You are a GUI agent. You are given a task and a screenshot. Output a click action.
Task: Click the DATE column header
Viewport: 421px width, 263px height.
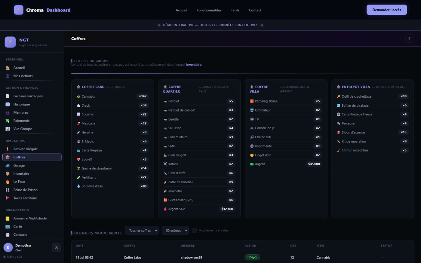point(80,246)
